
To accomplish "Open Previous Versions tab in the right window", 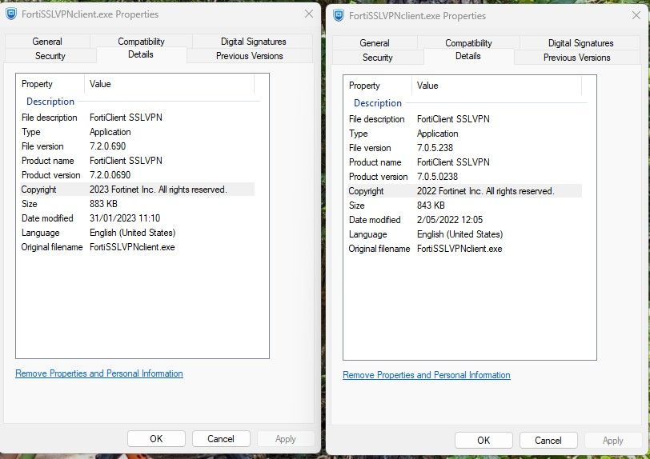I will click(577, 58).
